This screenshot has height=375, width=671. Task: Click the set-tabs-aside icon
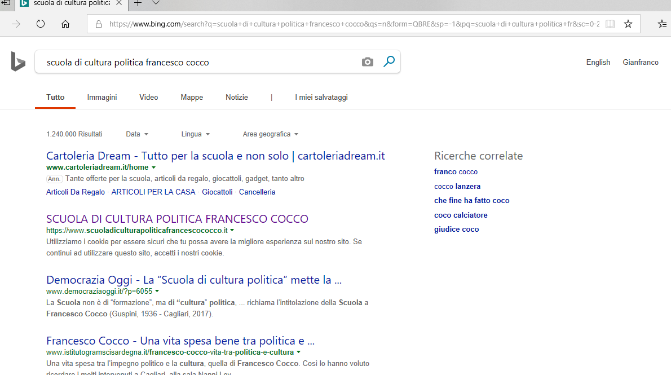pos(6,3)
